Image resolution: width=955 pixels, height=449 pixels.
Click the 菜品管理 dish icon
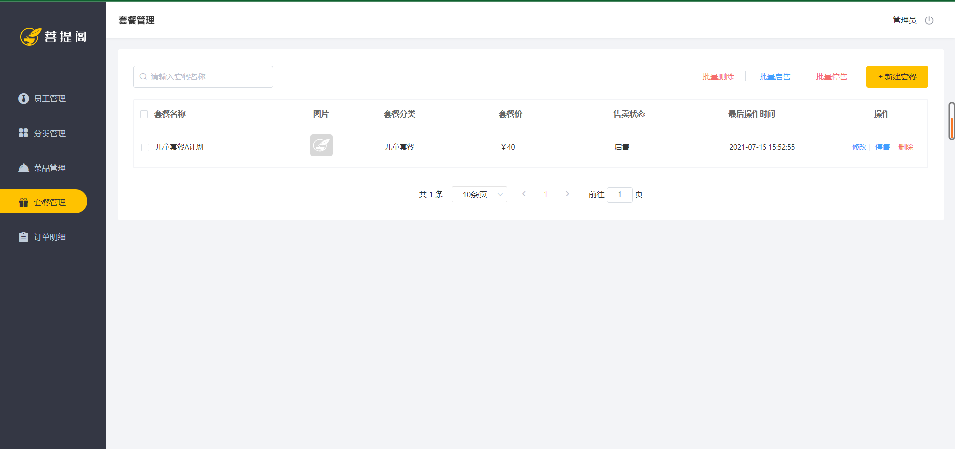tap(23, 168)
